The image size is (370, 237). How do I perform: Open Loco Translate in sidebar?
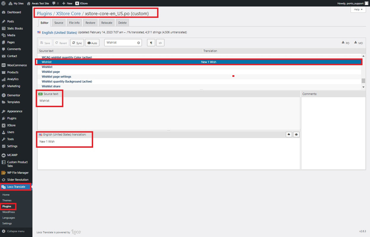coord(16,187)
